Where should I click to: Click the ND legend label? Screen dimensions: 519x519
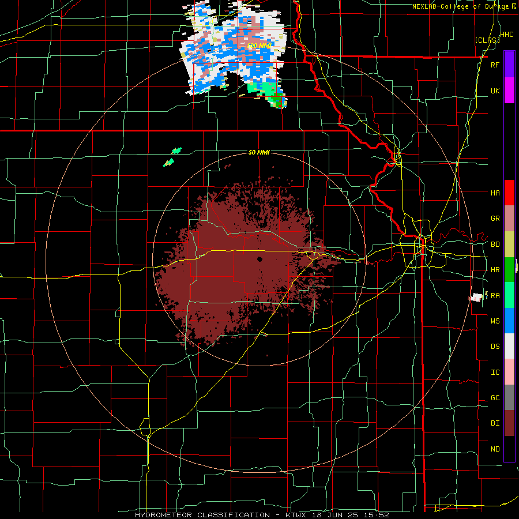pos(495,449)
